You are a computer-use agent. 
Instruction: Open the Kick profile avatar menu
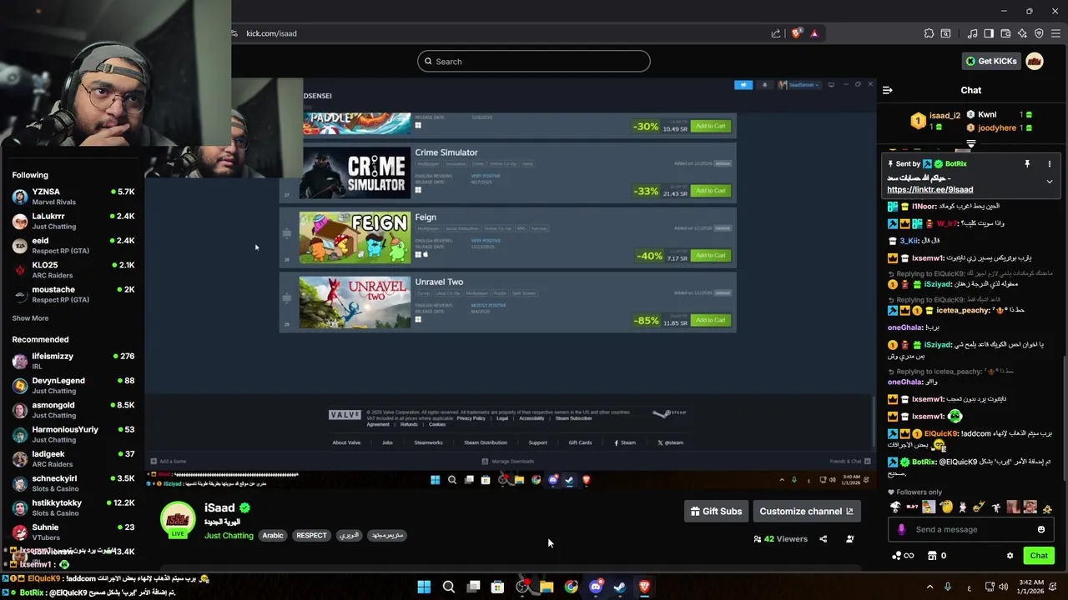point(1035,61)
